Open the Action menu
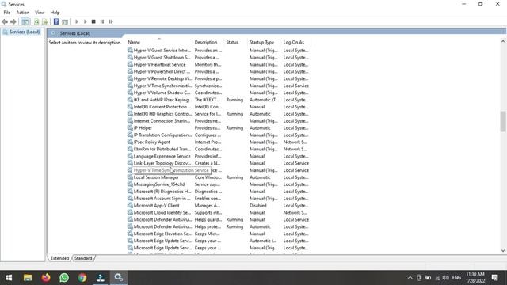This screenshot has height=285, width=507. [23, 13]
